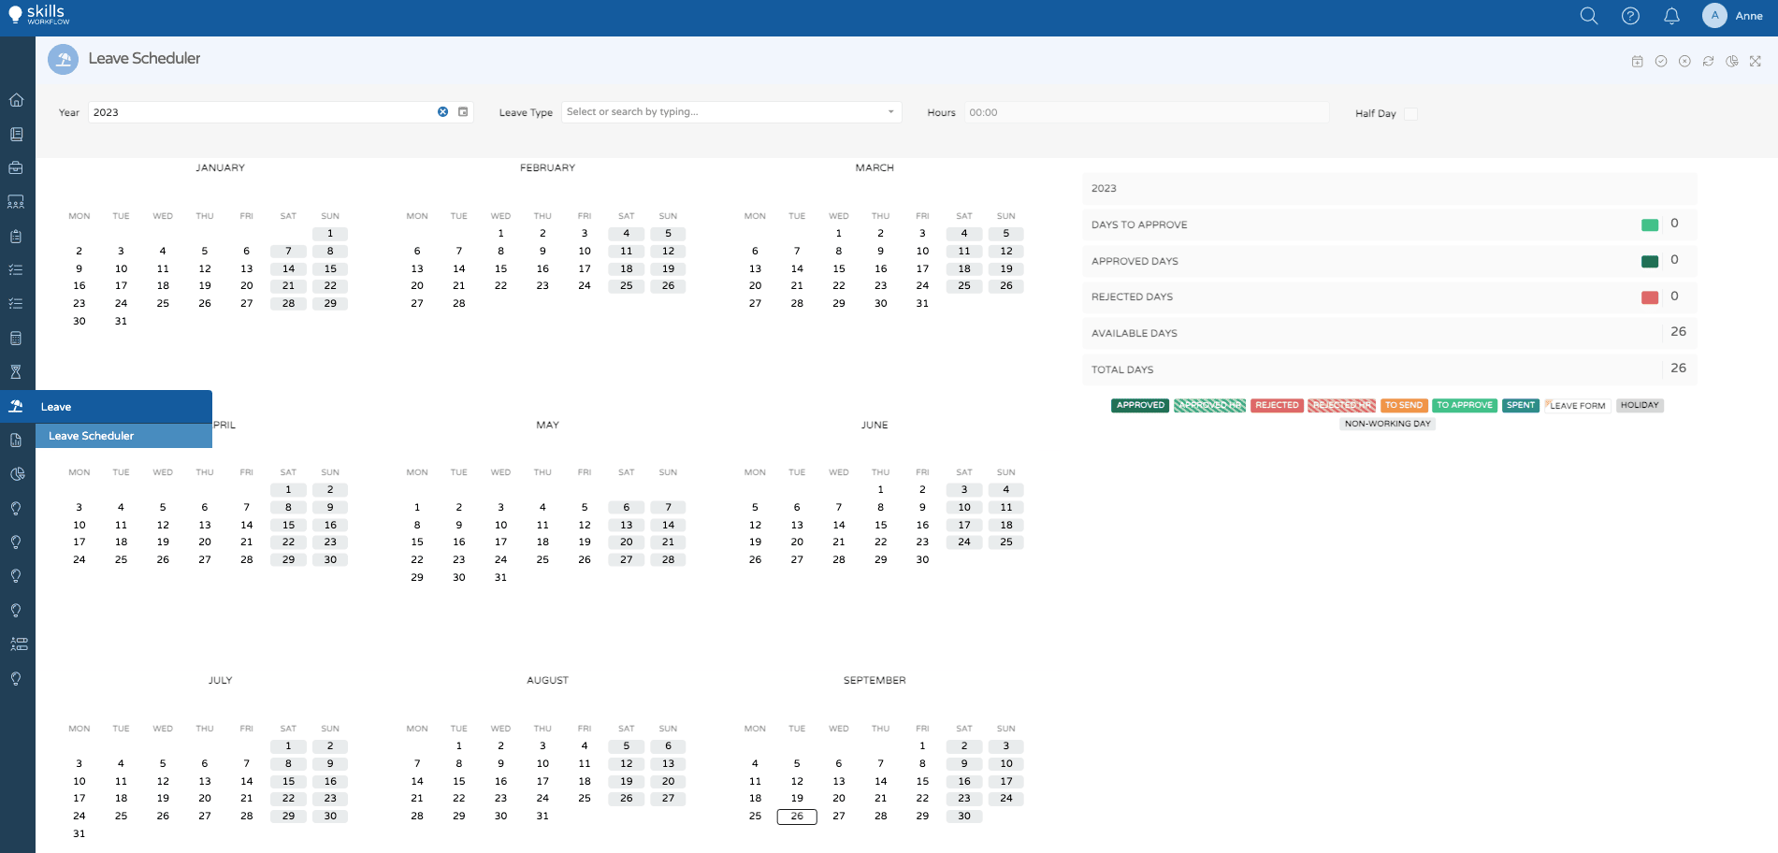Open the pie chart filter icon

coord(1732,62)
